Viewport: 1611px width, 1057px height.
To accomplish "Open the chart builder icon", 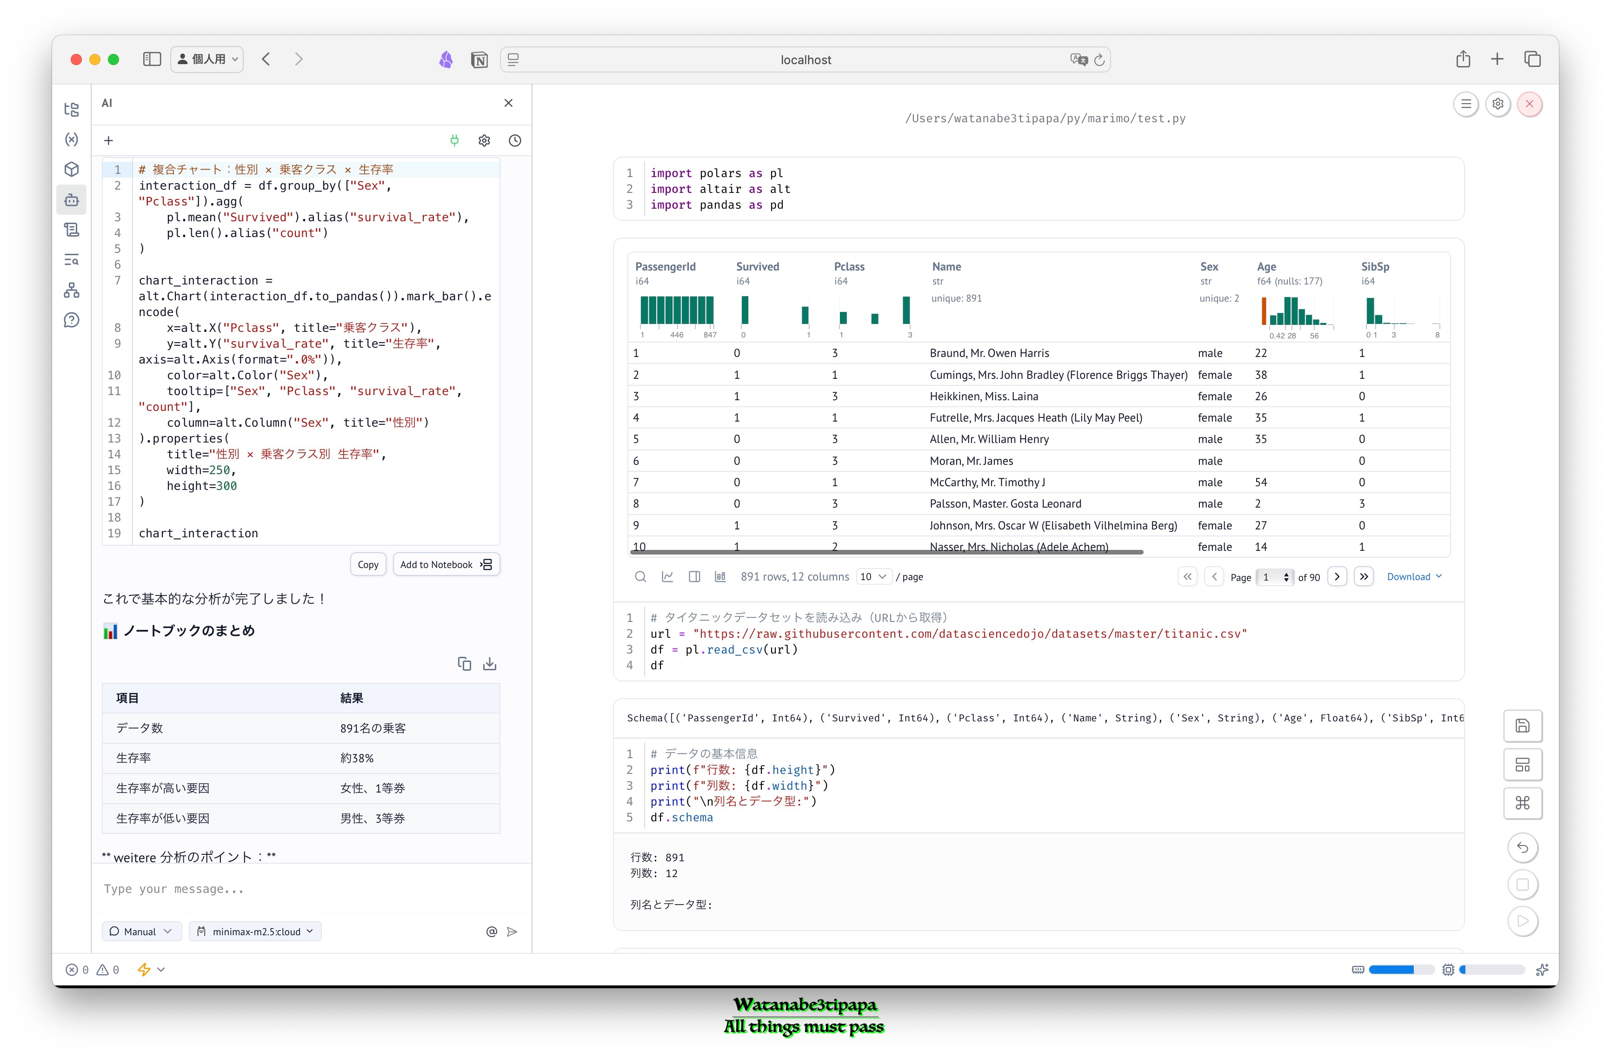I will 667,576.
